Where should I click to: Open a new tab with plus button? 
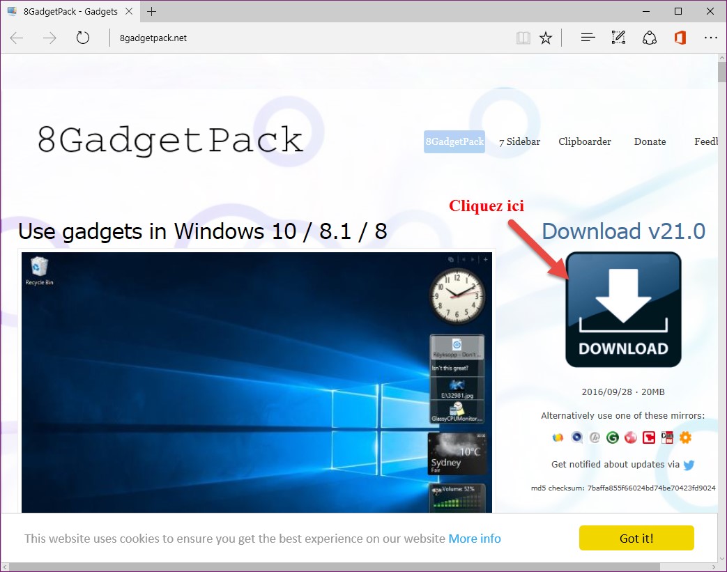tap(151, 12)
